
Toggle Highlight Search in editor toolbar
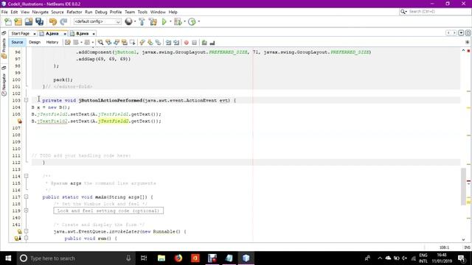point(125,43)
